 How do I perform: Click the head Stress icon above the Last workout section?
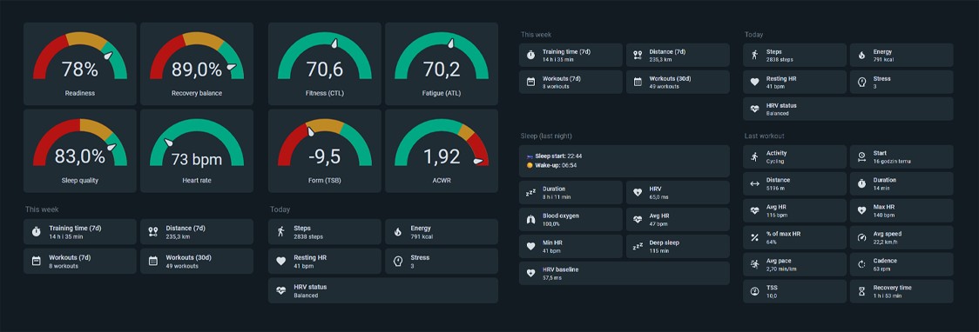[861, 83]
